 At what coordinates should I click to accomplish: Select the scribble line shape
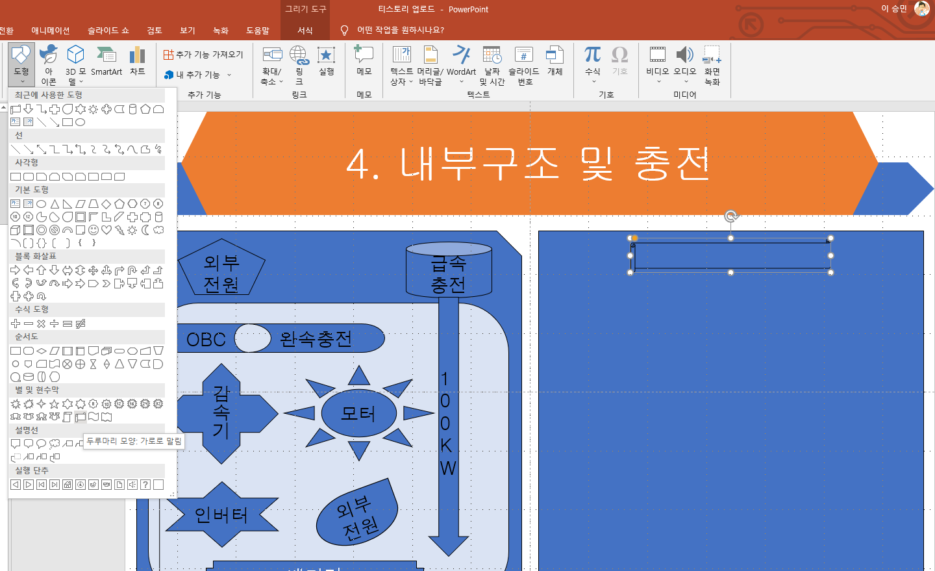[x=158, y=149]
